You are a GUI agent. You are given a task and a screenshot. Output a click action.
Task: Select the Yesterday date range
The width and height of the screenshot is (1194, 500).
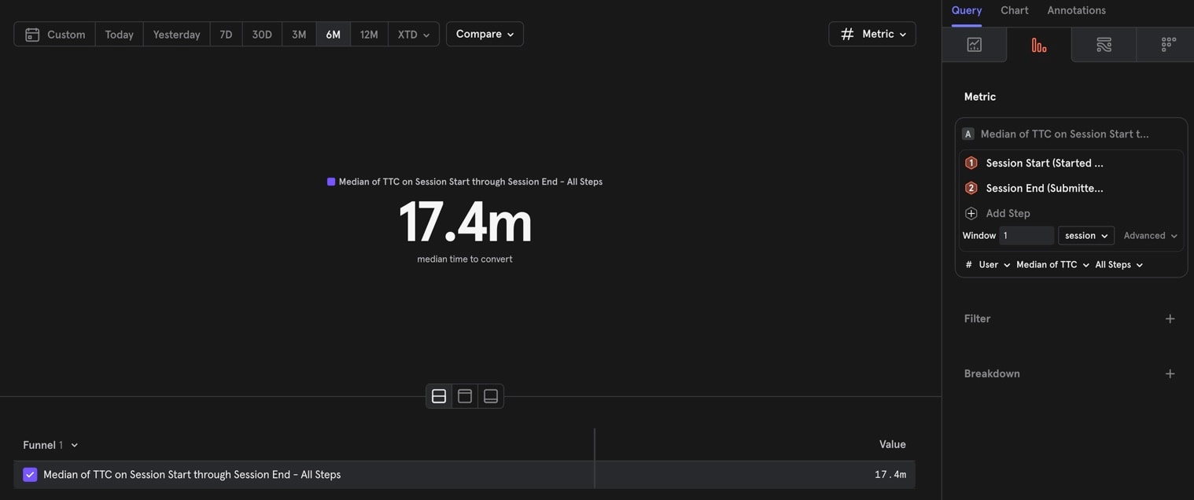click(x=176, y=35)
